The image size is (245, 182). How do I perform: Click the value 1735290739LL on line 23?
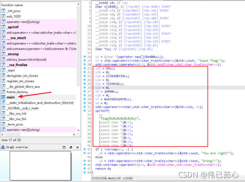(118, 76)
